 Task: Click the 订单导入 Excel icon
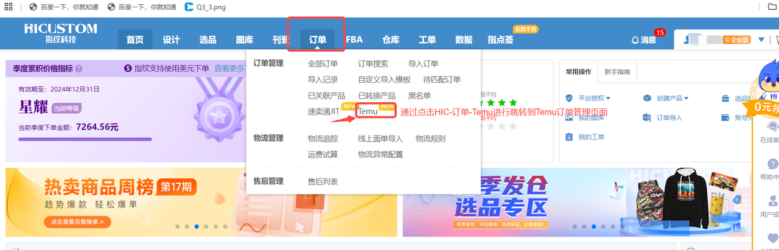(x=647, y=117)
